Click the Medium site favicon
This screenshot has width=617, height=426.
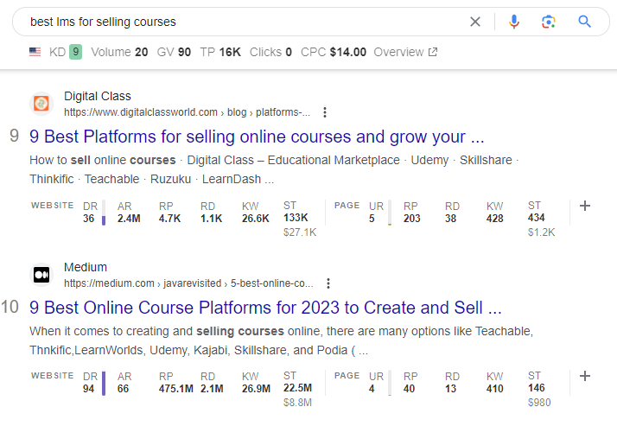(41, 275)
